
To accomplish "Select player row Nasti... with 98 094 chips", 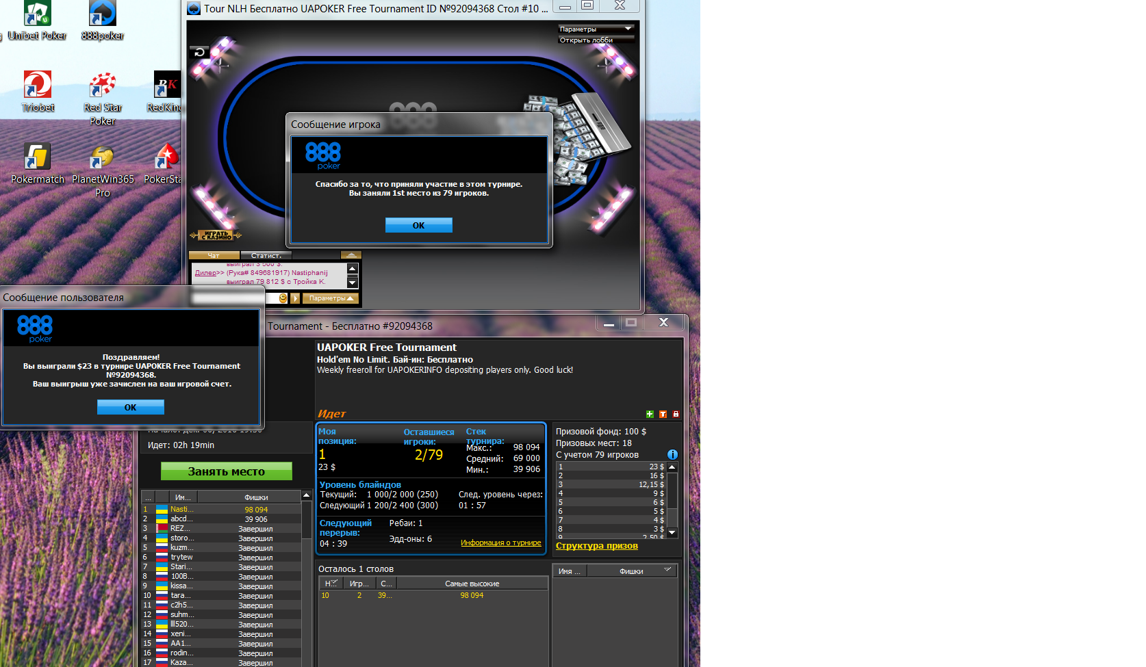I will pyautogui.click(x=221, y=509).
